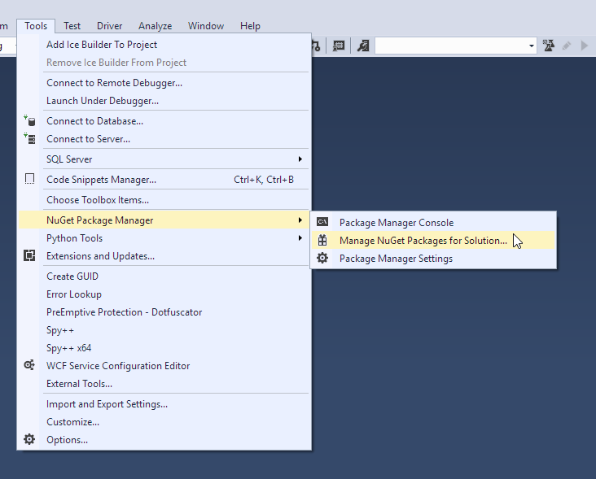Click the Code Snippets Manager icon
Screen dimensions: 596x479
(x=30, y=180)
